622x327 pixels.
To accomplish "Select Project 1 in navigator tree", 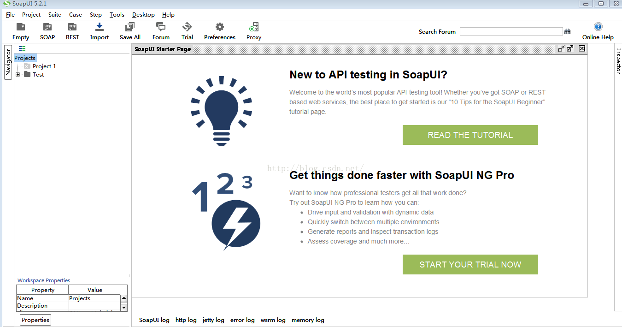I will [44, 66].
